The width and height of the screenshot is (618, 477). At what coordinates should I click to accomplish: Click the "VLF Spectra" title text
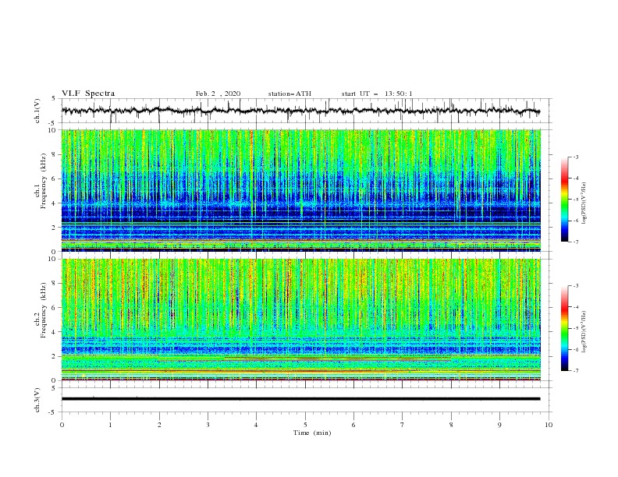tap(88, 94)
